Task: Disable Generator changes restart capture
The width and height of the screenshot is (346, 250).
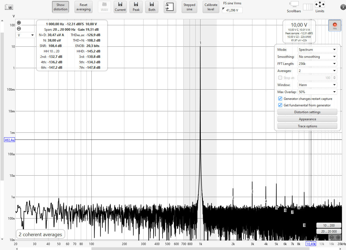Action: coord(280,99)
